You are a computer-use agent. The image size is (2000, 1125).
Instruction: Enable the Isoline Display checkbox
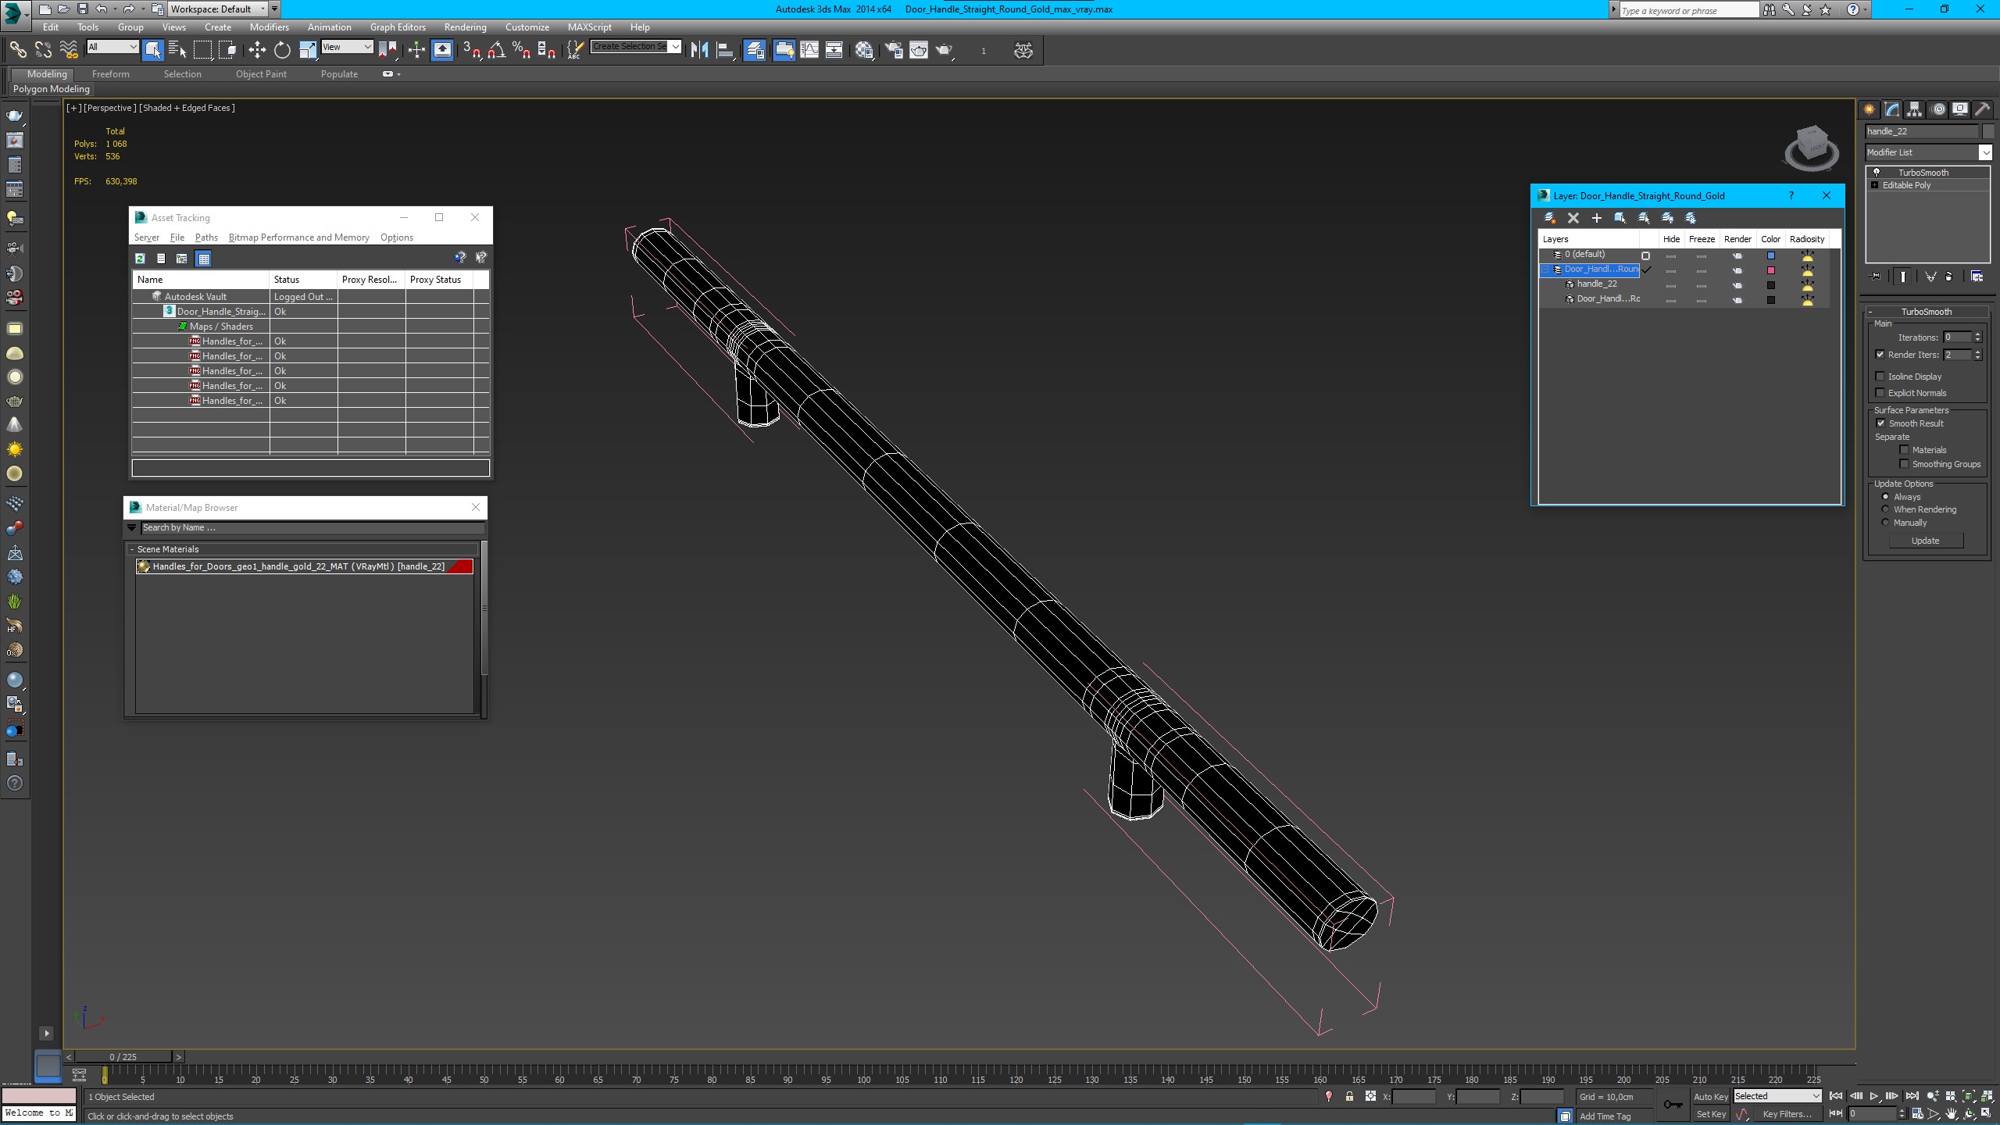tap(1880, 377)
